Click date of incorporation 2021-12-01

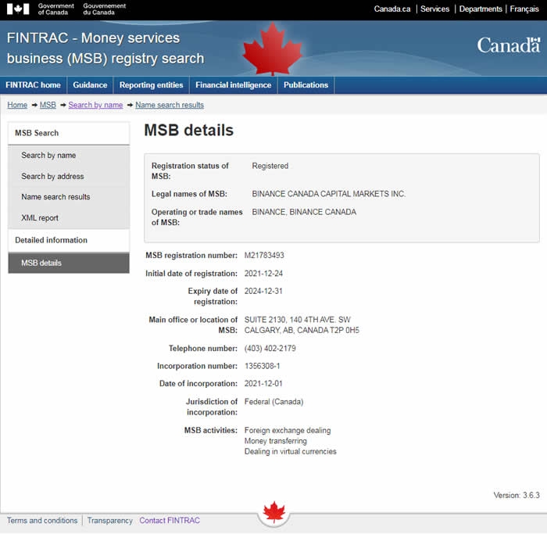pos(263,384)
